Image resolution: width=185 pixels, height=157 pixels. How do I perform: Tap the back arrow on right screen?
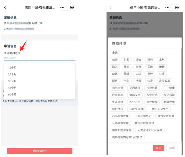tap(111, 8)
